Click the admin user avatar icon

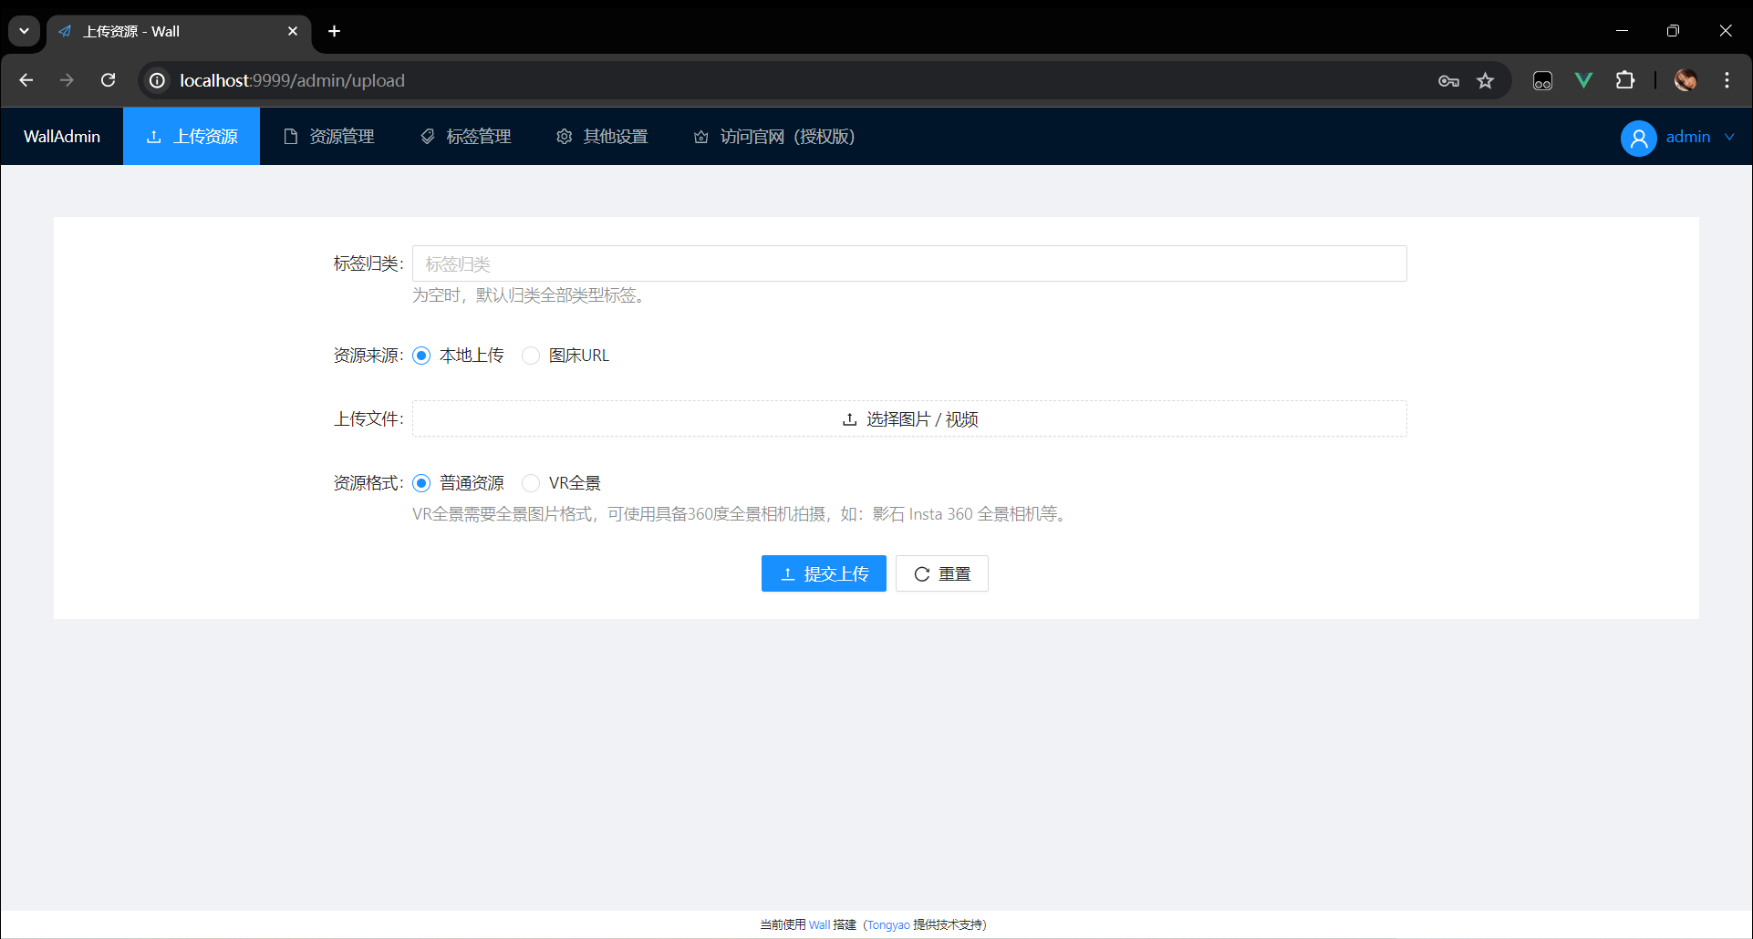pos(1638,138)
